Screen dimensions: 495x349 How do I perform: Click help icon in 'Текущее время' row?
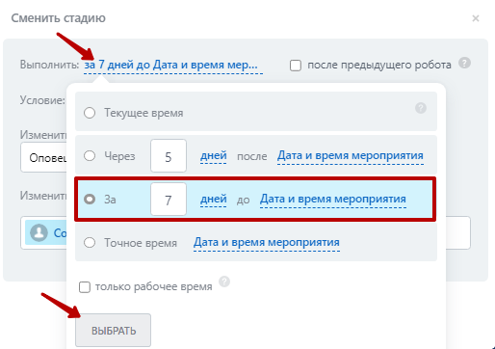(x=421, y=108)
